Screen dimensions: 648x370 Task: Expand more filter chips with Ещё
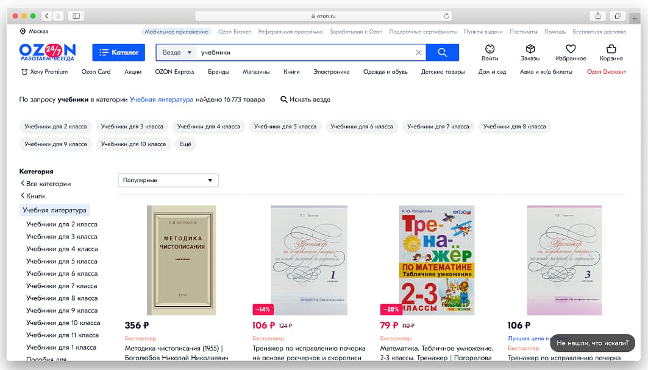(185, 144)
